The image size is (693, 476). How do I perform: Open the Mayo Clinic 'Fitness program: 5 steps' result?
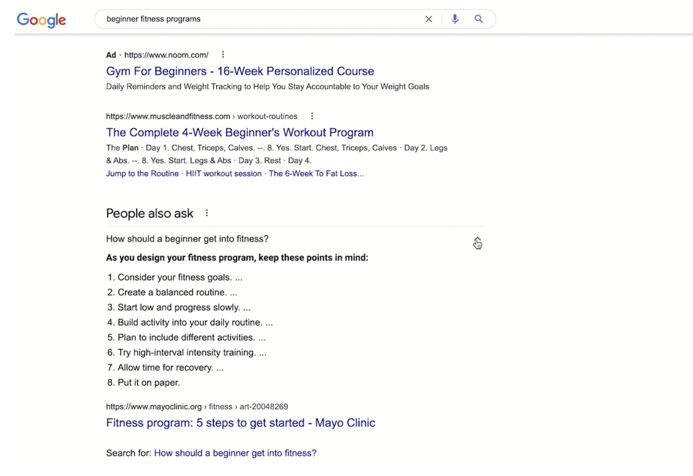[x=240, y=423]
